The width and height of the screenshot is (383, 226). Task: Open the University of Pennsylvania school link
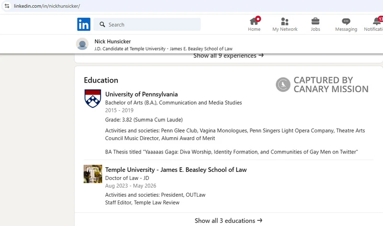point(141,94)
